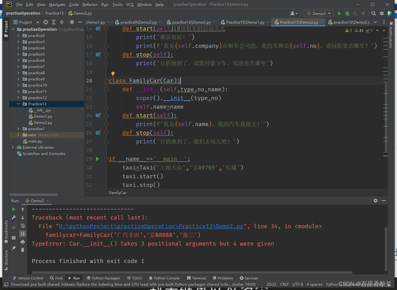Open IDE settings gear in top toolbar

382,13
